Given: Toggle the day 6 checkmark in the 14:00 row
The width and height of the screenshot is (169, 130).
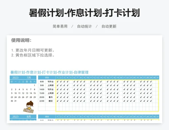Looking at the screenshot, I should [x=74, y=89].
